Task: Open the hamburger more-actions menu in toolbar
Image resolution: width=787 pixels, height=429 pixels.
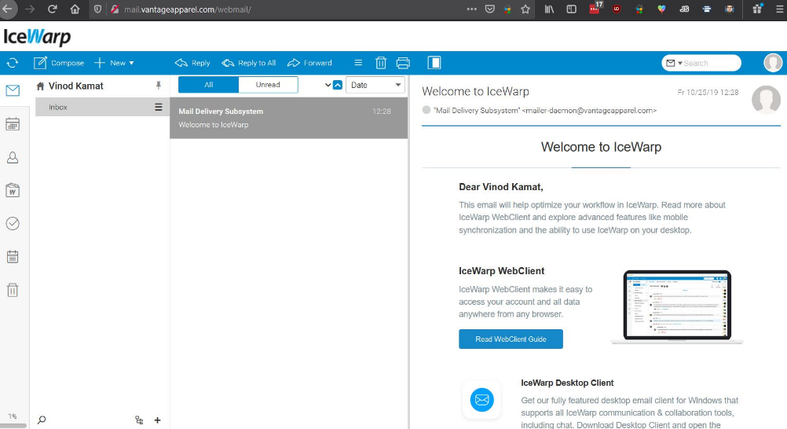Action: click(358, 63)
